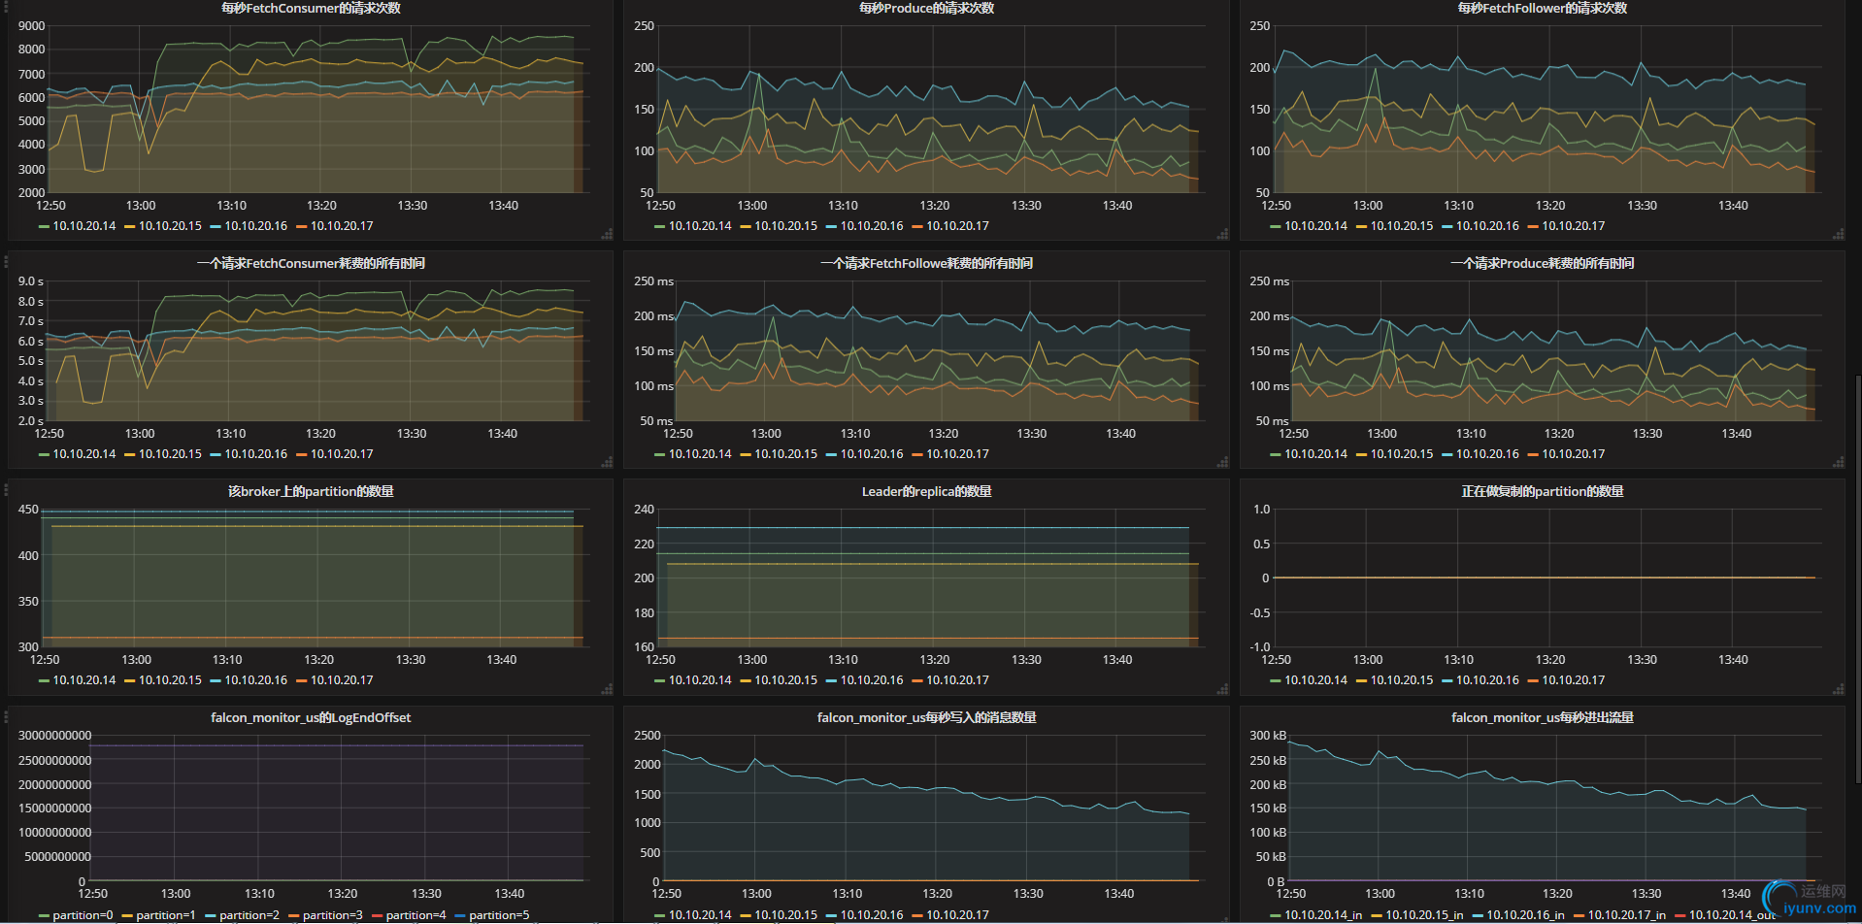The height and width of the screenshot is (924, 1862).
Task: Click 10.10.20.17 label in 该broker上的partition的数量 legend
Action: pos(342,680)
